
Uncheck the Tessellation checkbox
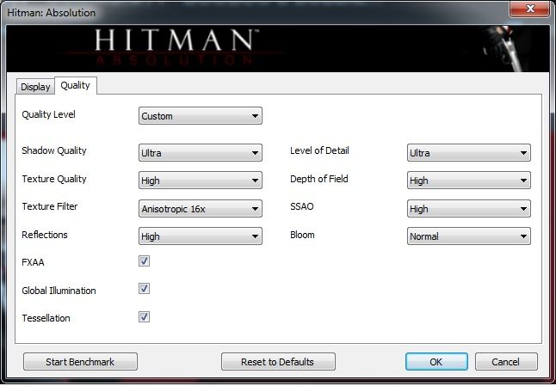pyautogui.click(x=144, y=316)
